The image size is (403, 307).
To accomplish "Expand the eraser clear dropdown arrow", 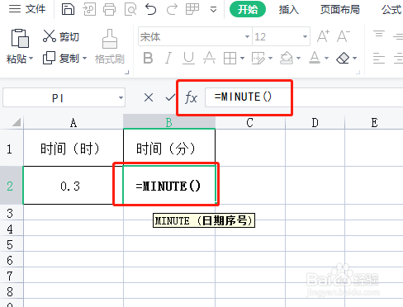I will pos(355,58).
